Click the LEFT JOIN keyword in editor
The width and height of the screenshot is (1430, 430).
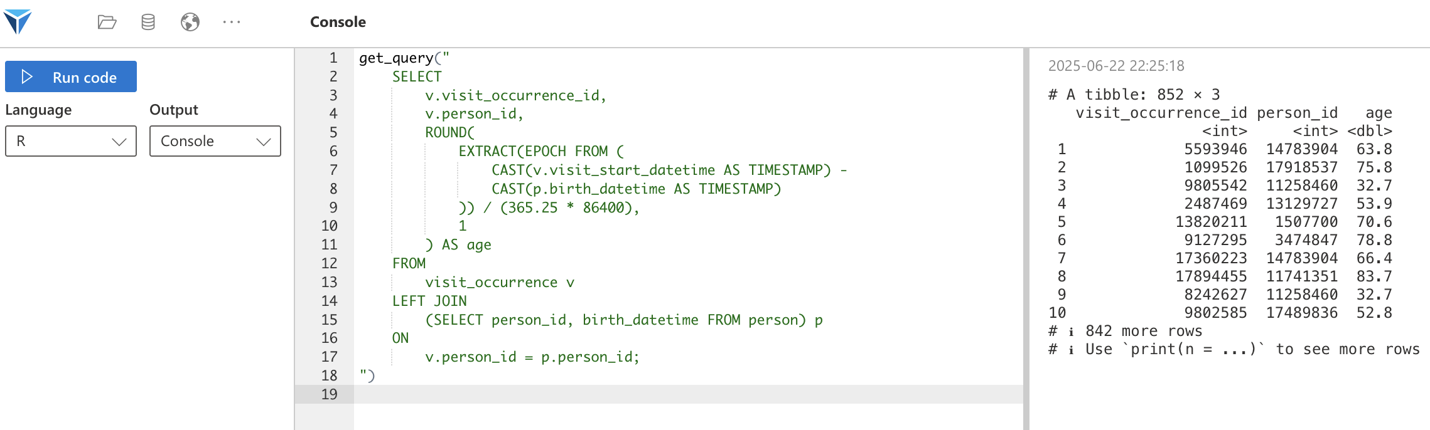pyautogui.click(x=429, y=301)
